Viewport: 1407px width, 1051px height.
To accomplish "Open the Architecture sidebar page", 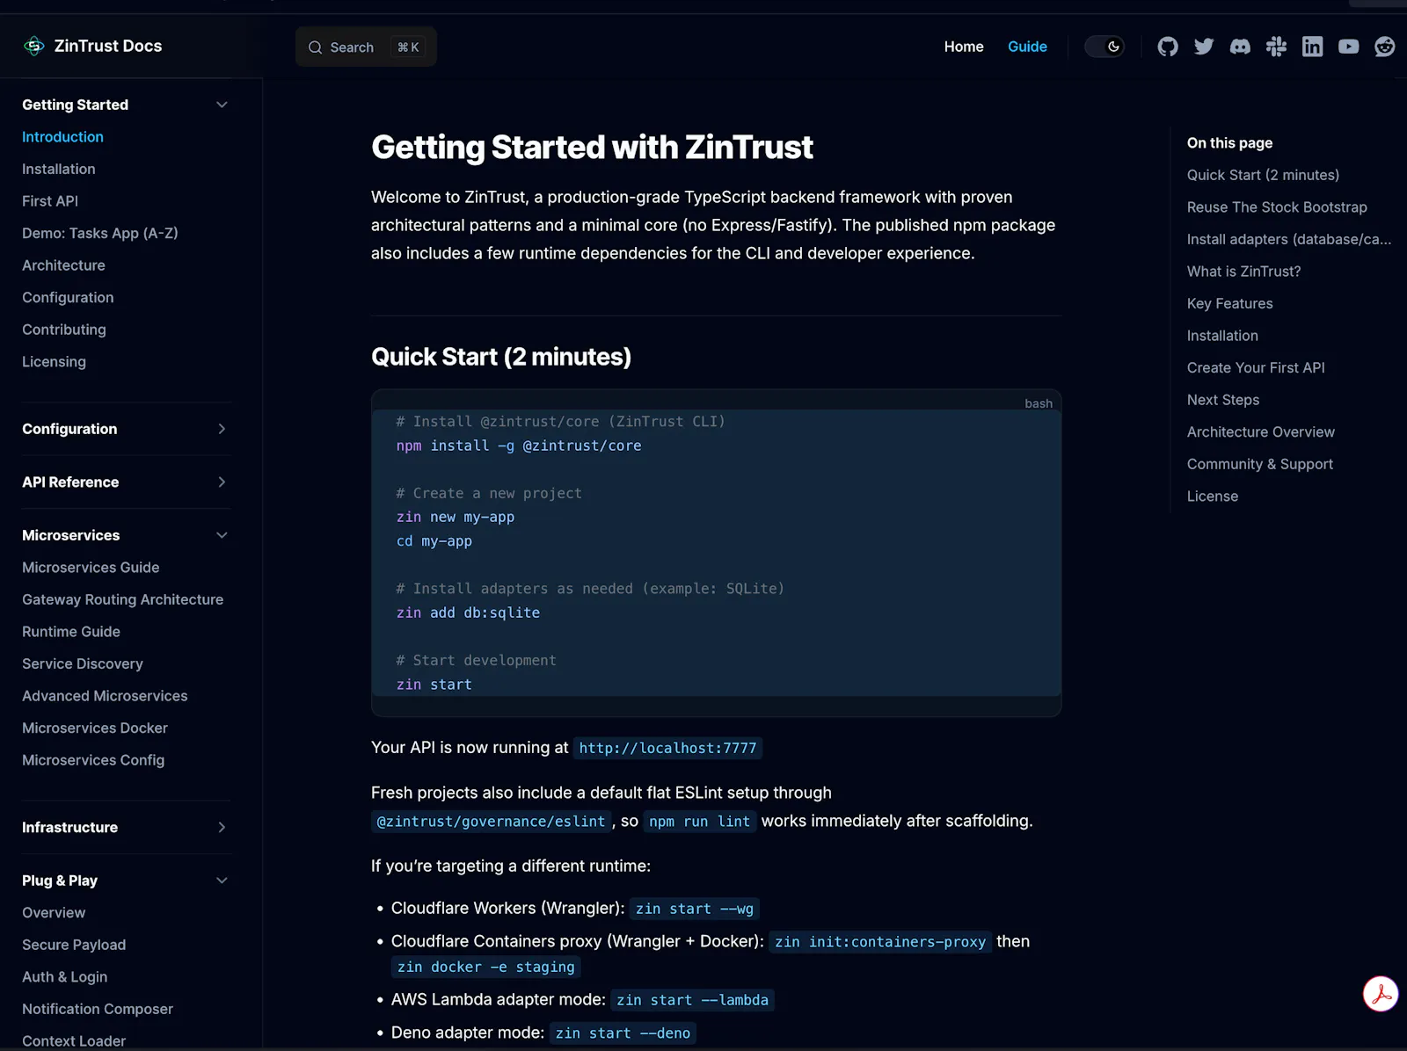I will (63, 265).
